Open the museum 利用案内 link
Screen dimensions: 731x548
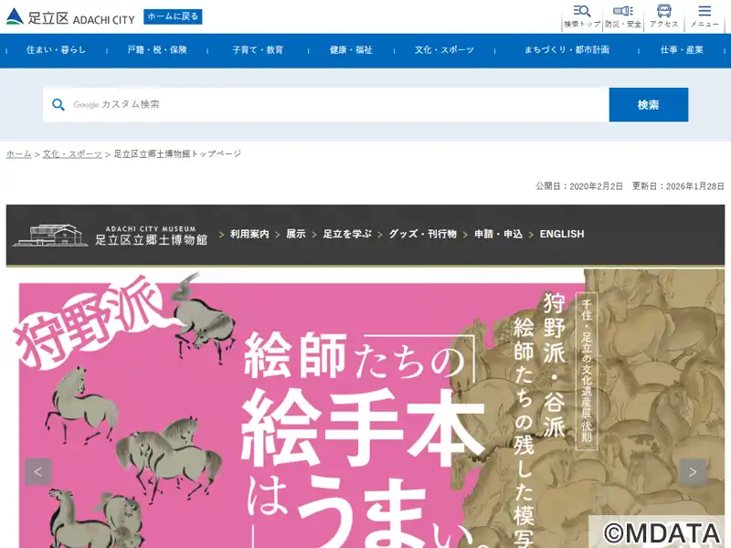(249, 235)
